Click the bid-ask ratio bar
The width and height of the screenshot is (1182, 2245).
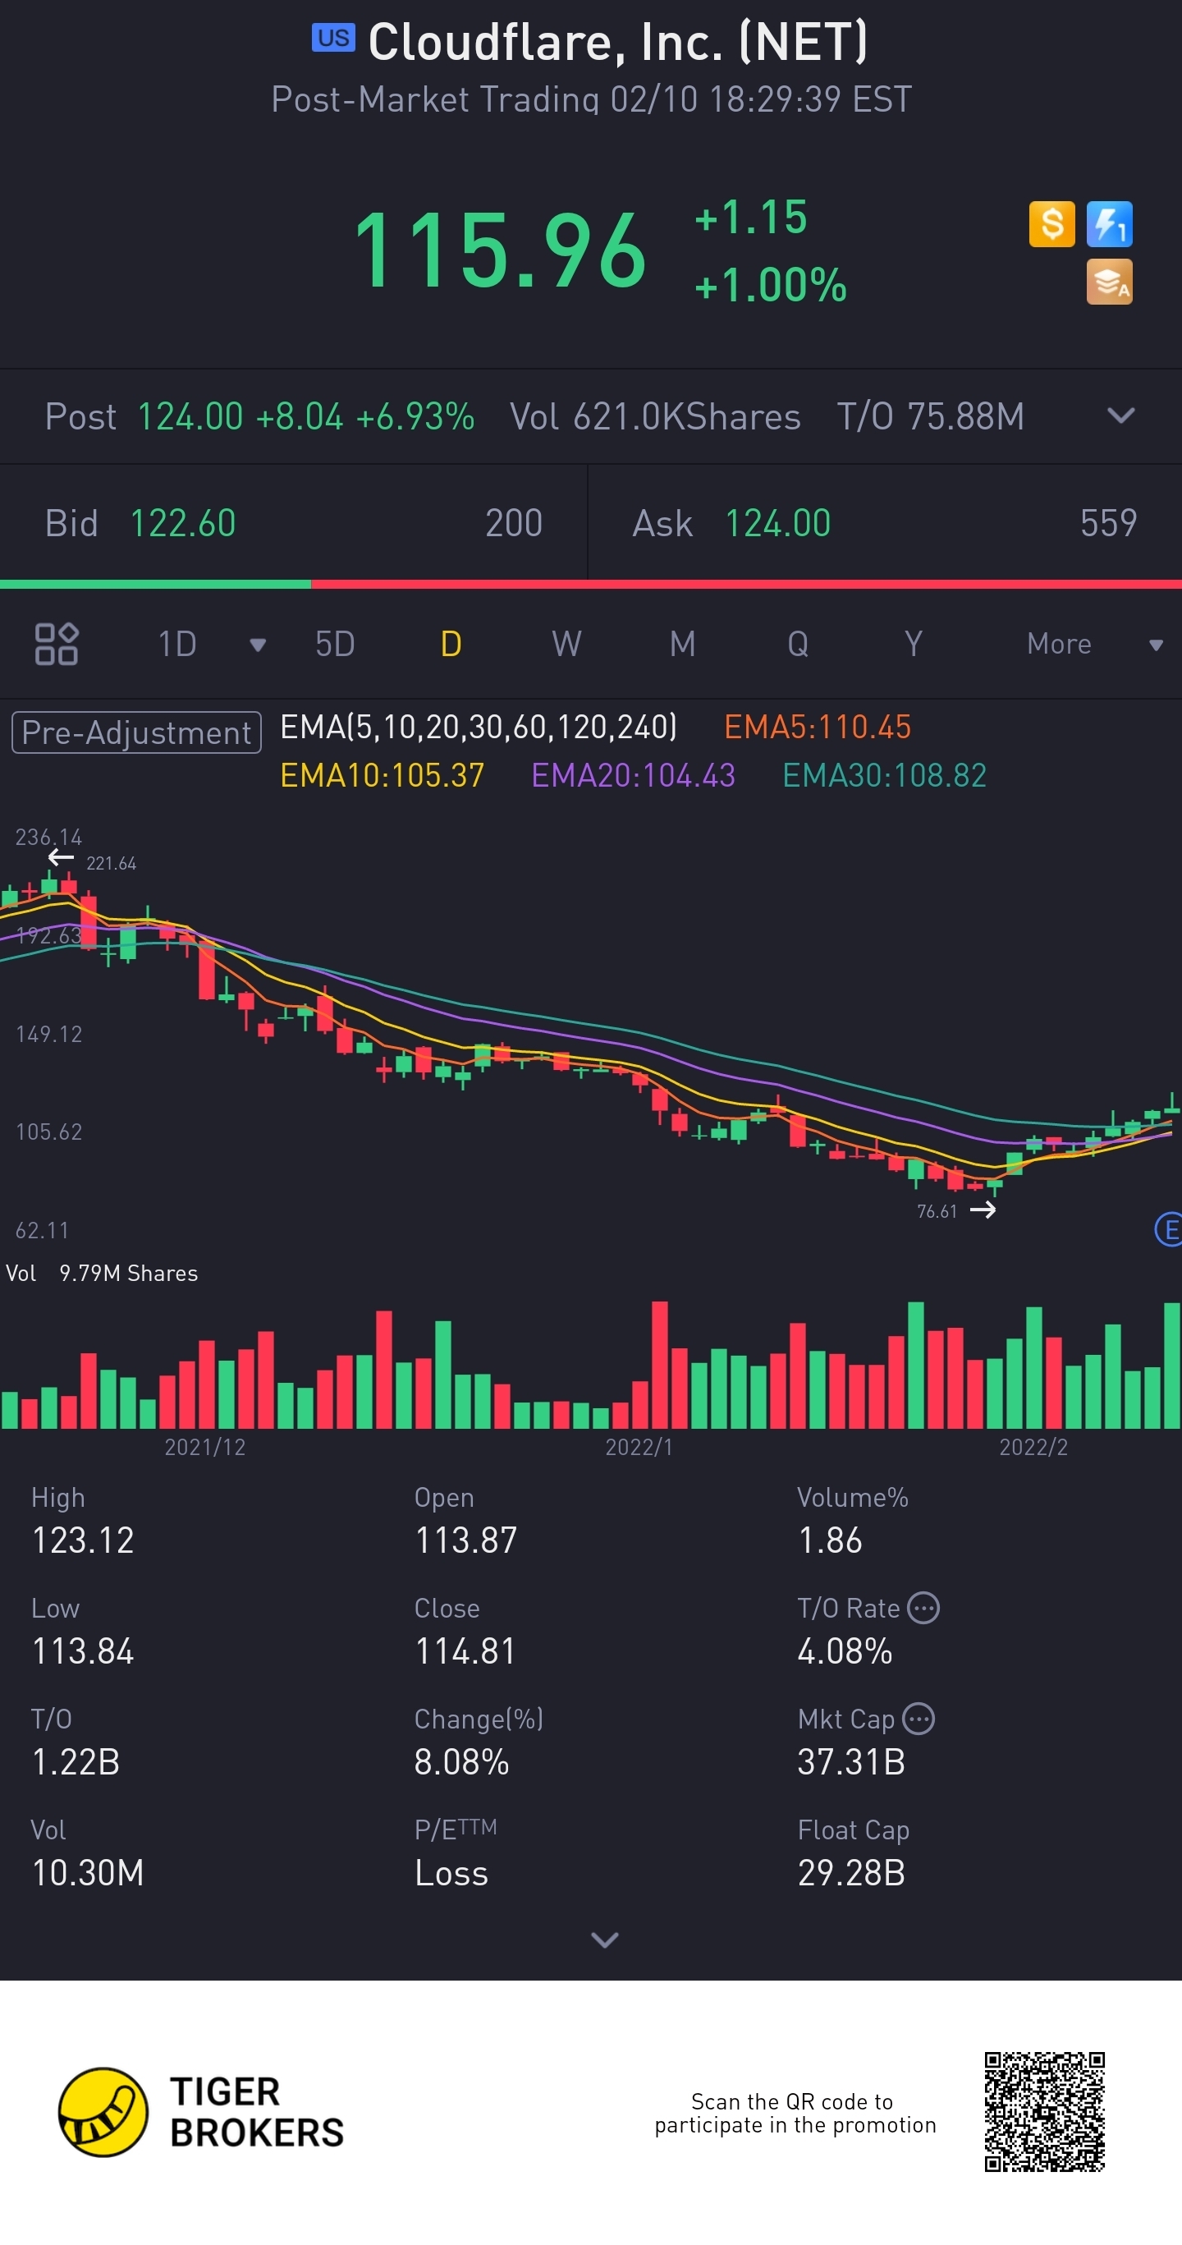(x=590, y=584)
